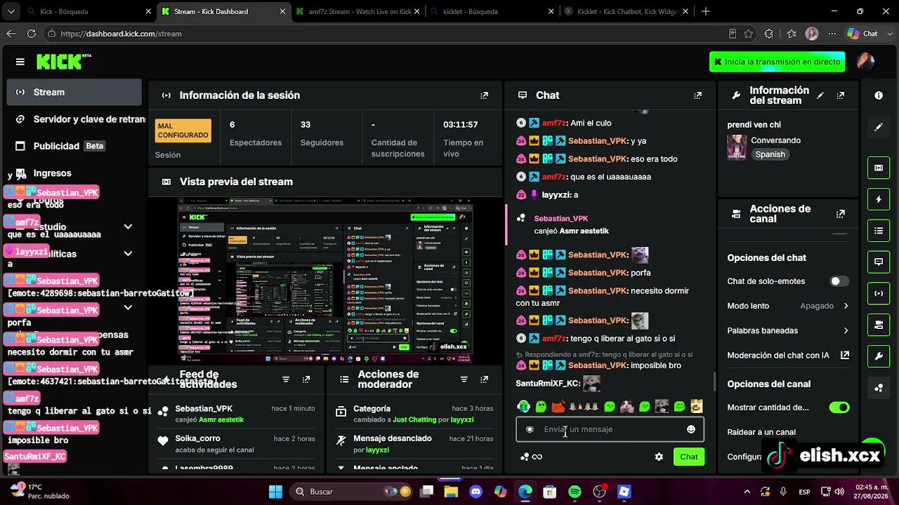Click into the Enviar un mensaje field

[x=610, y=429]
